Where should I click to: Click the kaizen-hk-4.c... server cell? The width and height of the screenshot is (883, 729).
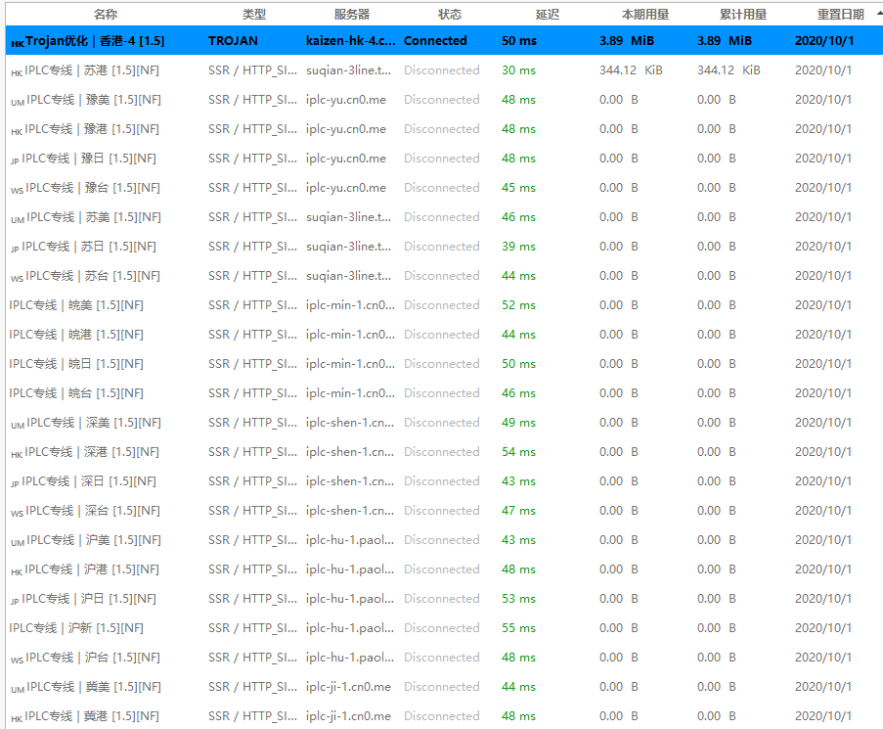point(351,40)
